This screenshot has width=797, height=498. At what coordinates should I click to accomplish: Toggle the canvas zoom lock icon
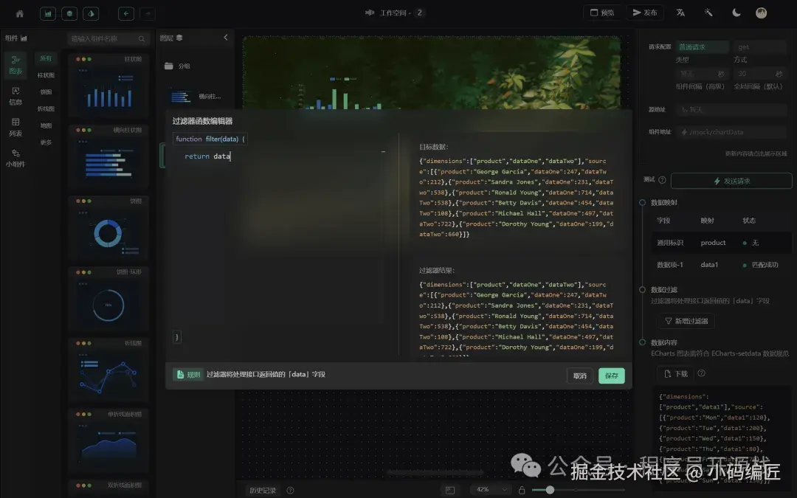[522, 490]
